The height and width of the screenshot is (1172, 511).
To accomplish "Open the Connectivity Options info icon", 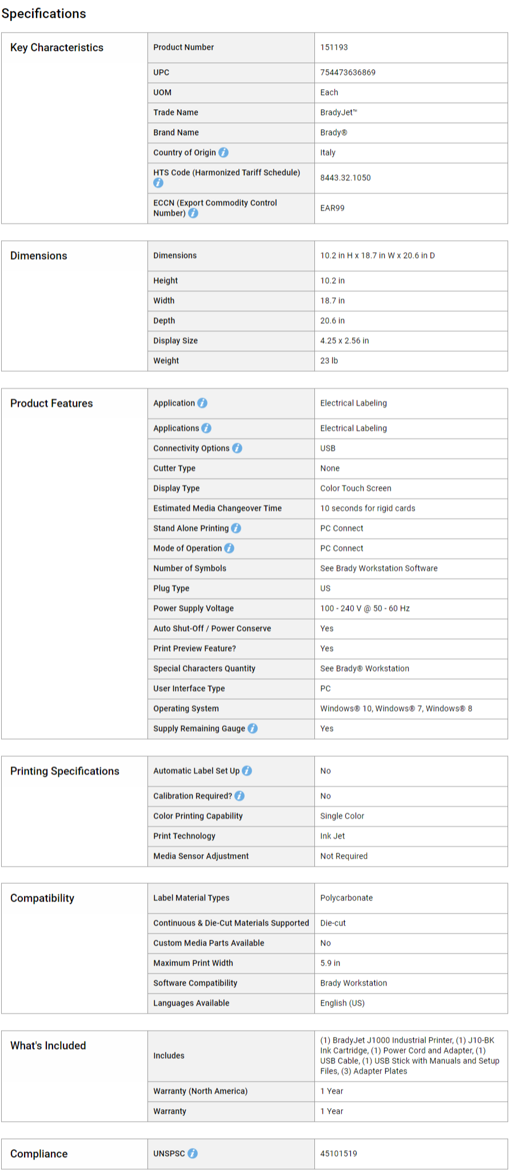I will pos(237,448).
